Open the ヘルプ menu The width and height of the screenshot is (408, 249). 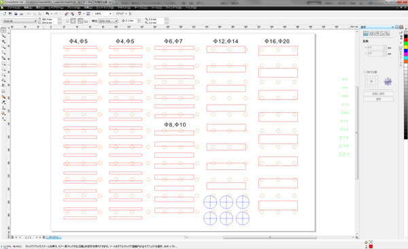point(191,7)
